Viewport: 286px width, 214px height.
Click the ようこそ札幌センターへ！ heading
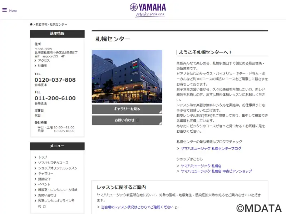[x=205, y=52]
